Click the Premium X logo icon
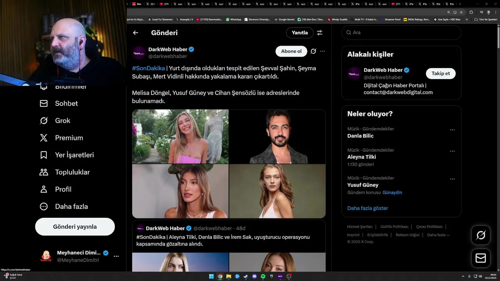Screen dimensions: 500x281 coord(44,138)
